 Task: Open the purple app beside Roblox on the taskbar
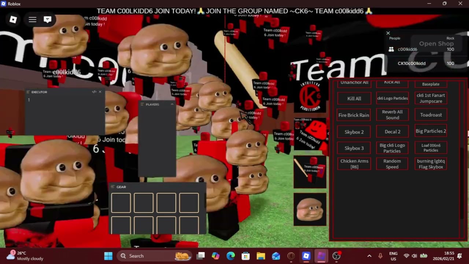321,256
